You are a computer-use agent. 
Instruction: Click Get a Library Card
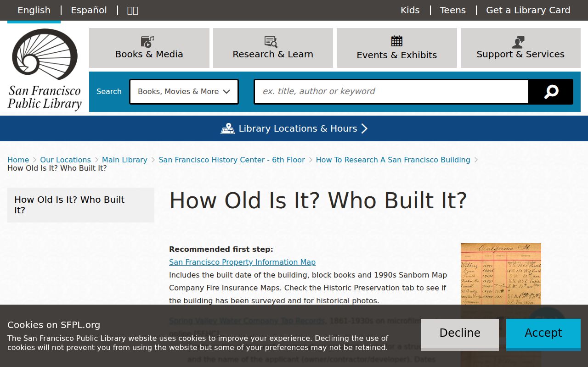point(528,10)
